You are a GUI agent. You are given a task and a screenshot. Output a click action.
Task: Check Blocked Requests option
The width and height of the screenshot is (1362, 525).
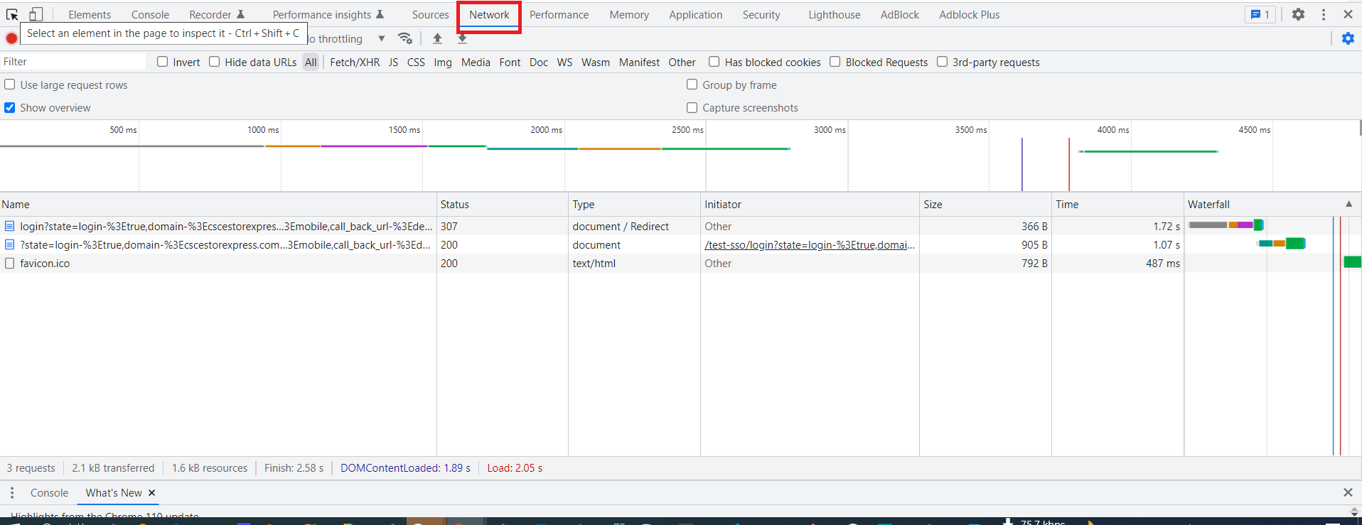pyautogui.click(x=835, y=62)
